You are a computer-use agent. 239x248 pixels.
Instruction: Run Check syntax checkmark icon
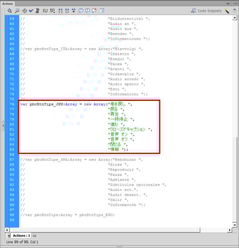31,11
